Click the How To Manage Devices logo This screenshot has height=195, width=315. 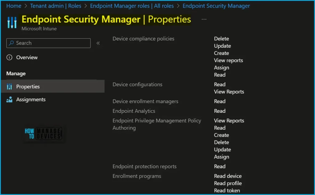coord(43,133)
